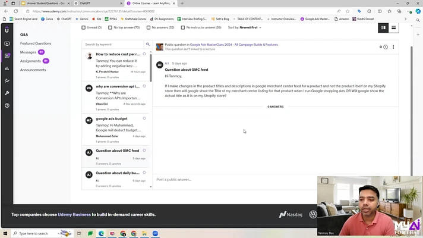
Task: Expand Sort by Newest first dropdown
Action: pyautogui.click(x=245, y=27)
